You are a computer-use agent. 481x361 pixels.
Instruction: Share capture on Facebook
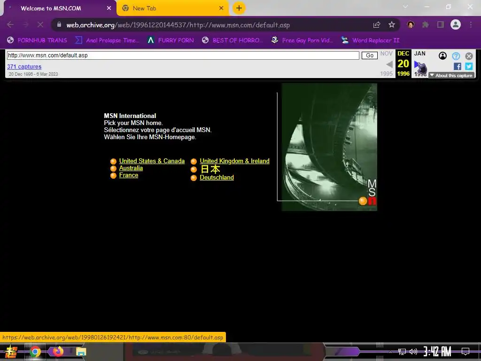pyautogui.click(x=458, y=66)
